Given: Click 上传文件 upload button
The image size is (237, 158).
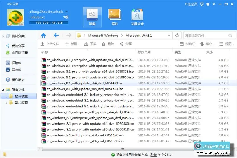Looking at the screenshot, I should click(x=50, y=44).
